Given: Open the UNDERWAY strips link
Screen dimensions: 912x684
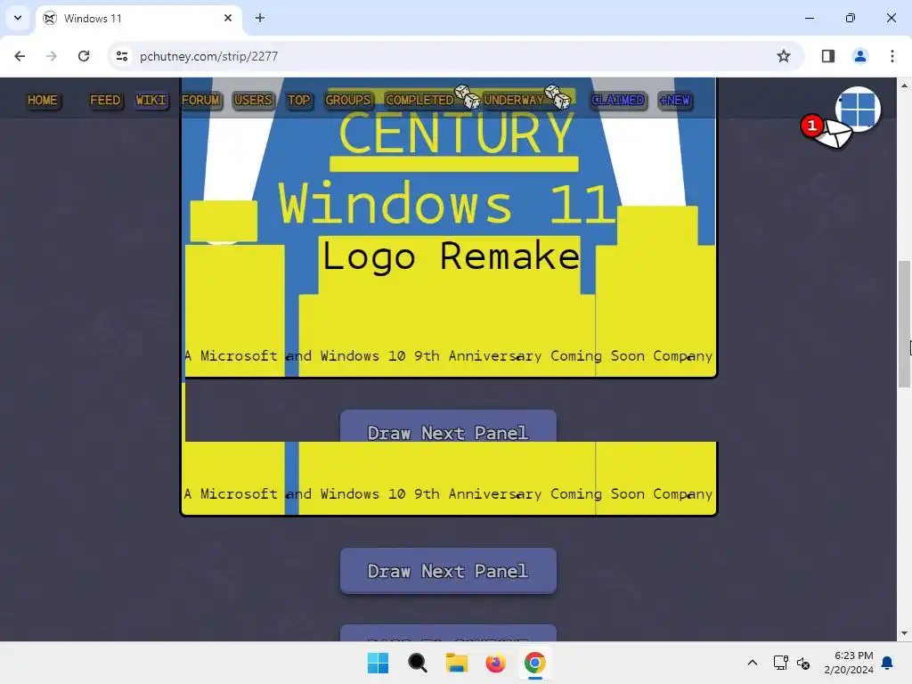Looking at the screenshot, I should (514, 100).
